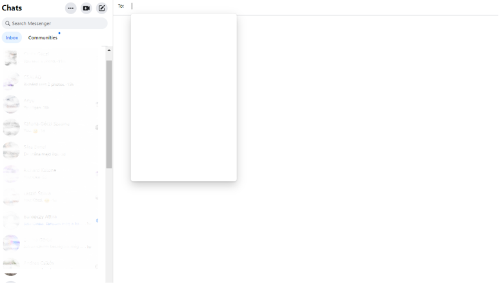Click the blue unread dot on Bárdoczy chat
This screenshot has height=285, width=499.
pos(97,221)
